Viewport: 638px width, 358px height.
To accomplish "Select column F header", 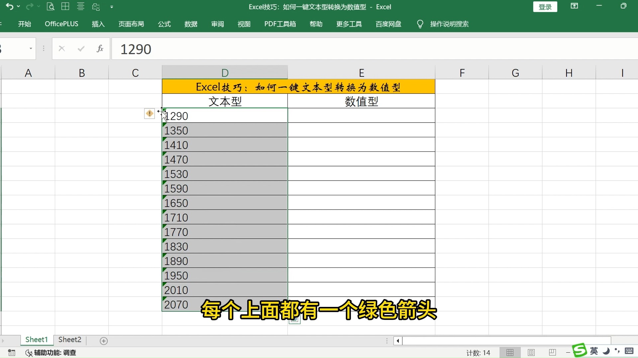I will click(x=462, y=73).
